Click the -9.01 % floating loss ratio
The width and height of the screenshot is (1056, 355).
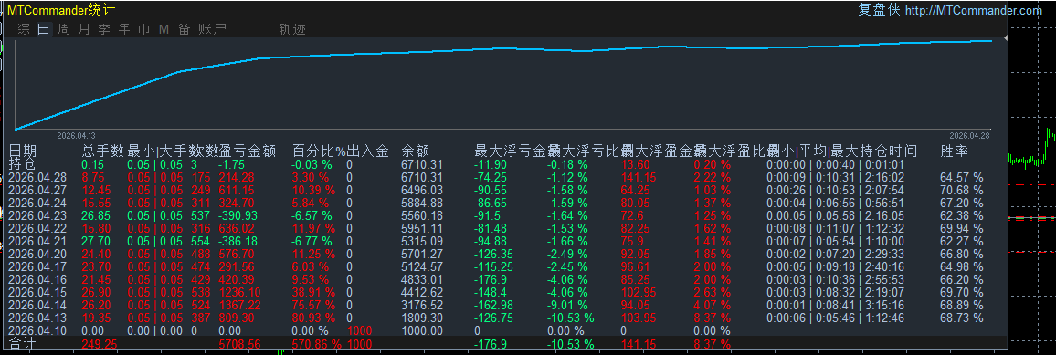tap(567, 305)
